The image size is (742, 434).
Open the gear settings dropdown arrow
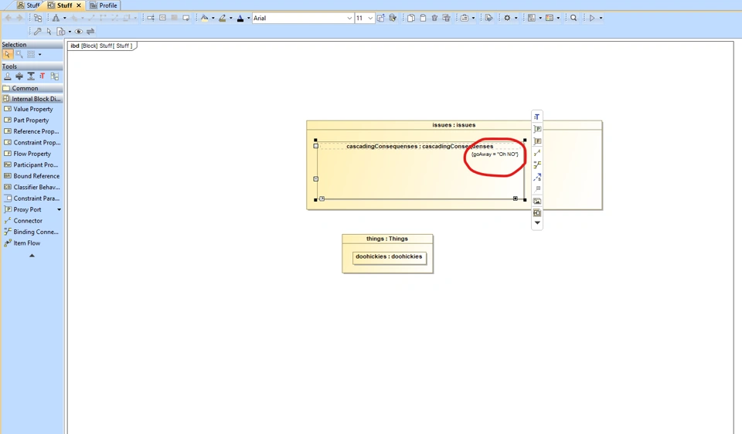point(516,18)
